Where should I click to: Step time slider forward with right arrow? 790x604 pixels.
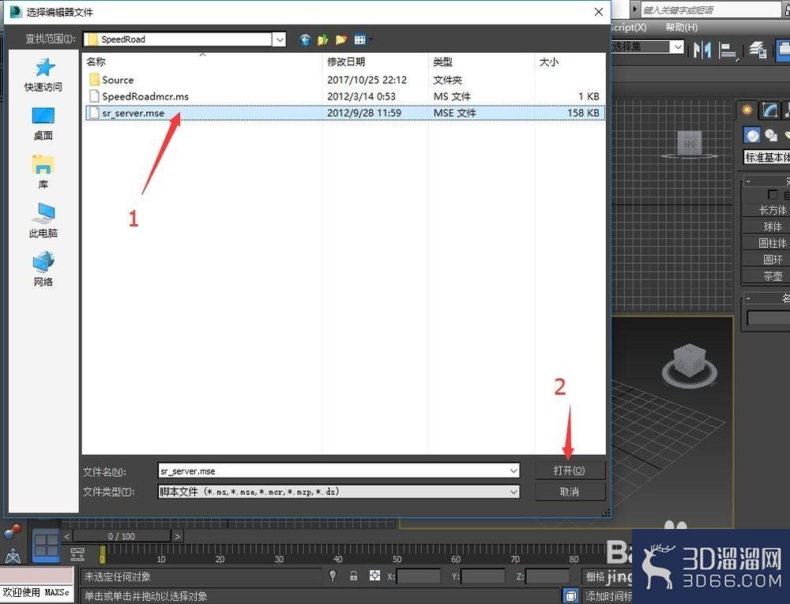[x=177, y=537]
